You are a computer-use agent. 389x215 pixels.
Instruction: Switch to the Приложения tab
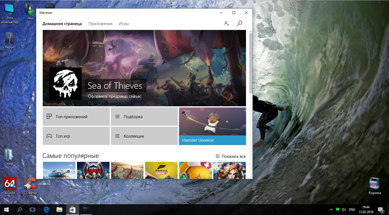click(100, 24)
